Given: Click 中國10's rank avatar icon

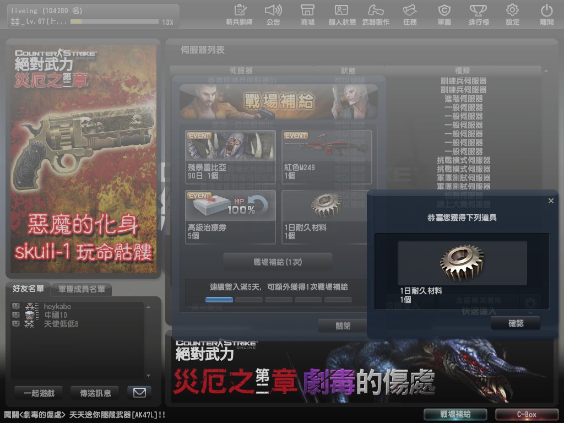Looking at the screenshot, I should (x=30, y=315).
